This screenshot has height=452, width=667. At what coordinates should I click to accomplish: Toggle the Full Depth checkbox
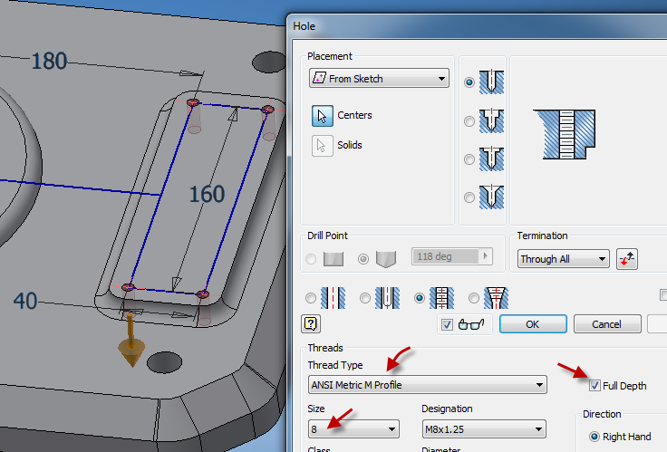[594, 386]
